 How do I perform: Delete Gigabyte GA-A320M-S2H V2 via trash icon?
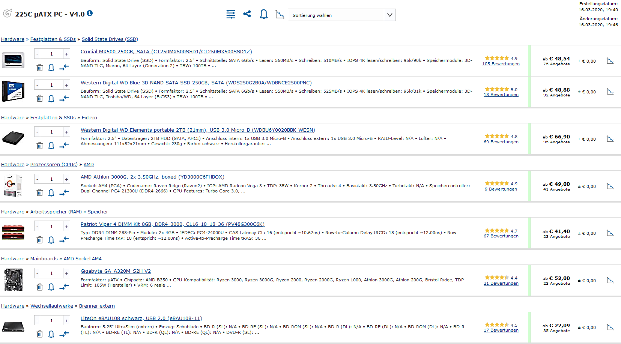point(40,287)
